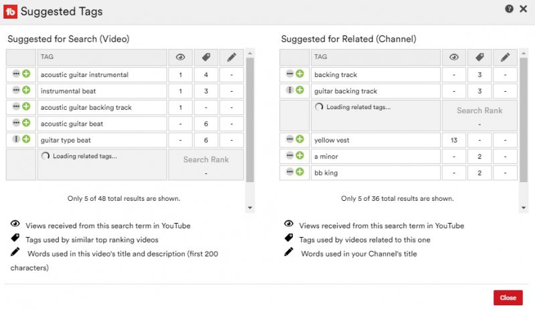Add 'acoustic guitar beat' tag using plus icon
The height and width of the screenshot is (310, 535).
(26, 123)
